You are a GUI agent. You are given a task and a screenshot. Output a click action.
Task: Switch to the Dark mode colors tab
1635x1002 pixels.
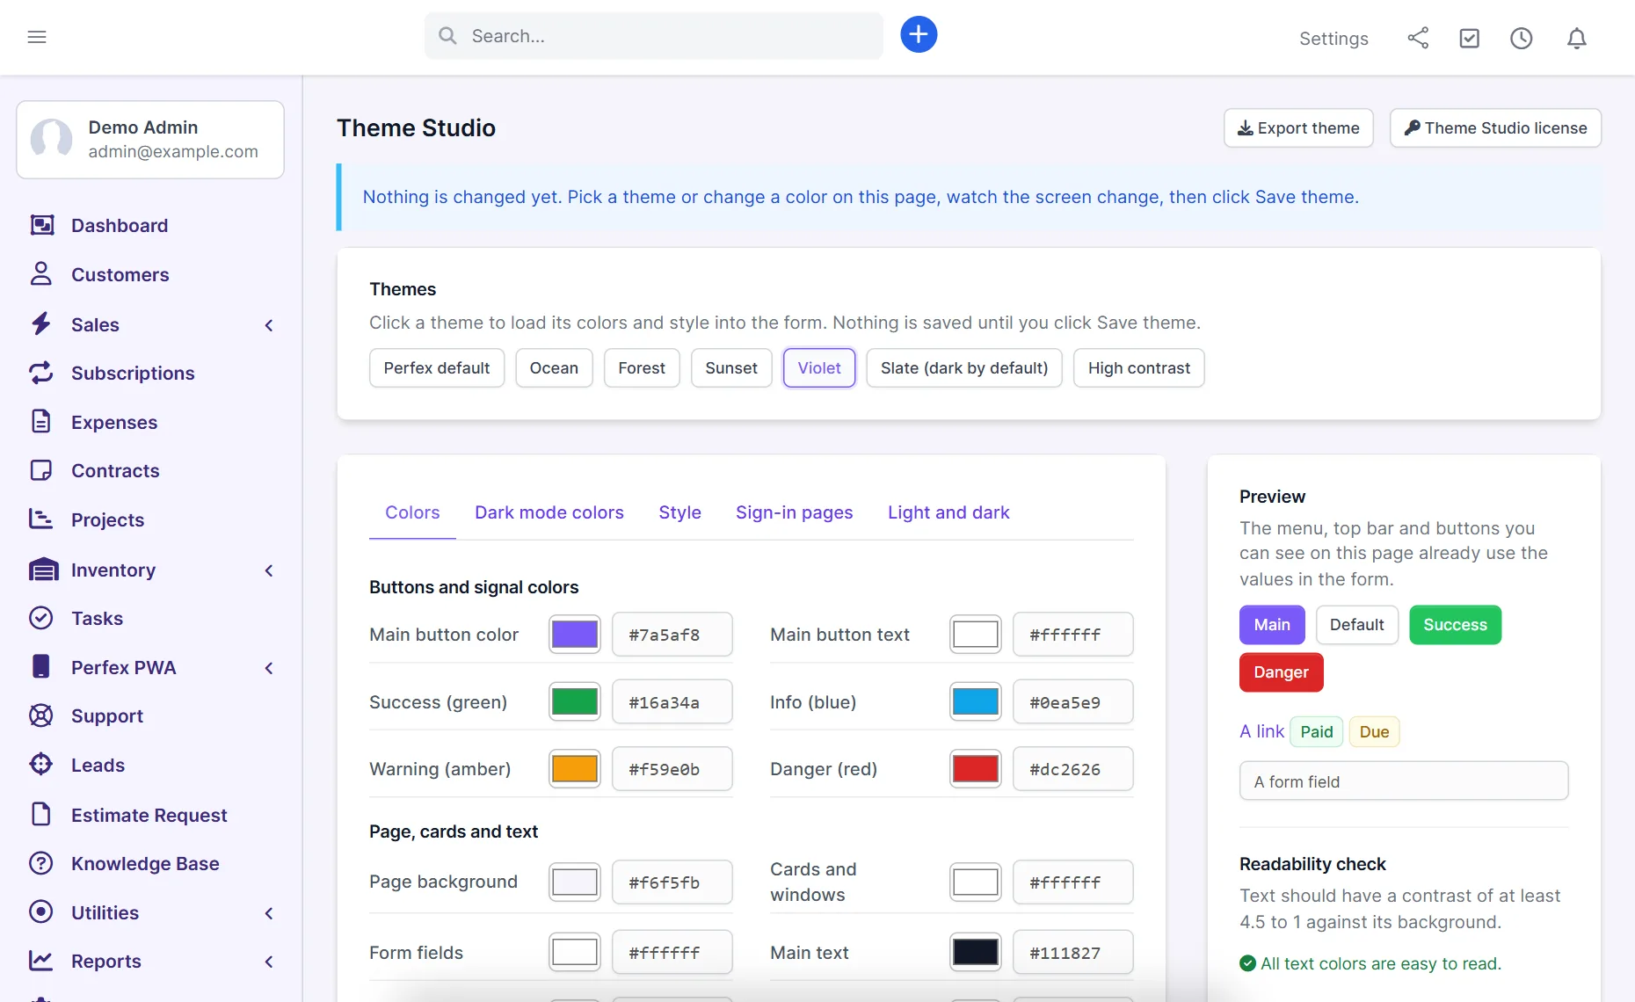coord(549,512)
